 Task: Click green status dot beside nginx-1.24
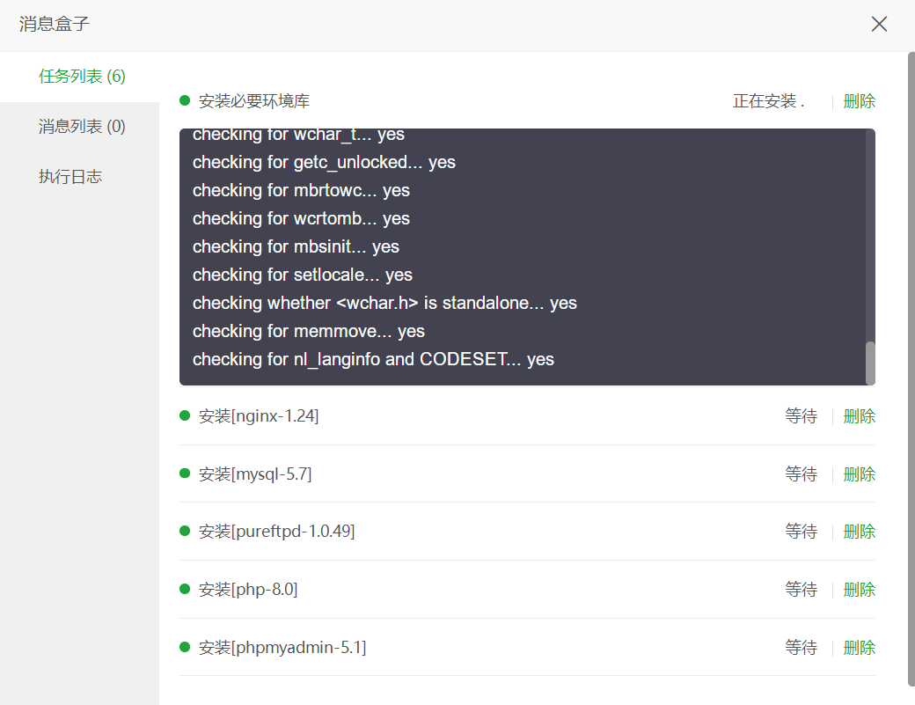(185, 415)
